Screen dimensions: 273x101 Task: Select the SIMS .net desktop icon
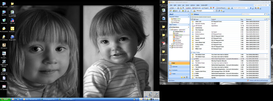(x=12, y=21)
